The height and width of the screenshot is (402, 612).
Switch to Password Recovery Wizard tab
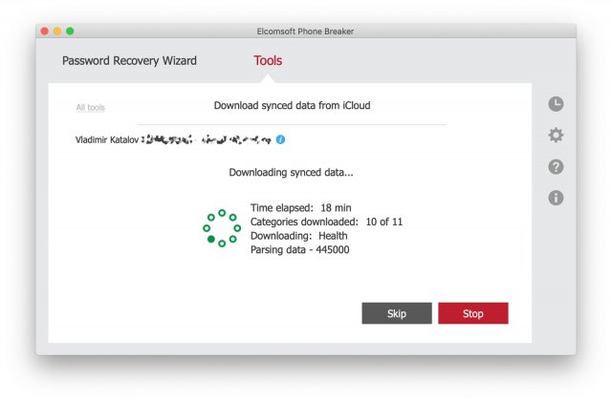point(129,61)
